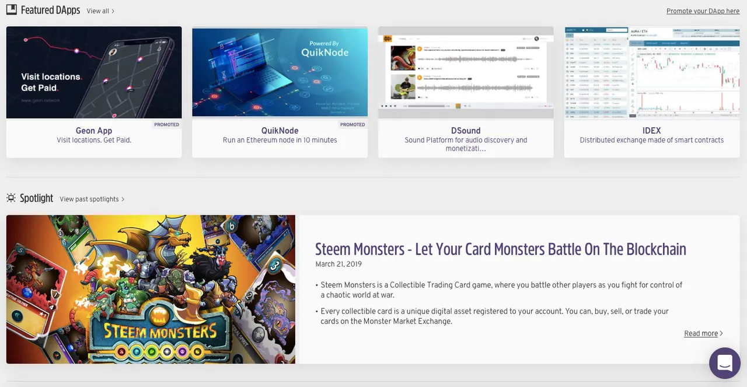This screenshot has width=747, height=387.
Task: Open View past spotlights link
Action: (92, 199)
